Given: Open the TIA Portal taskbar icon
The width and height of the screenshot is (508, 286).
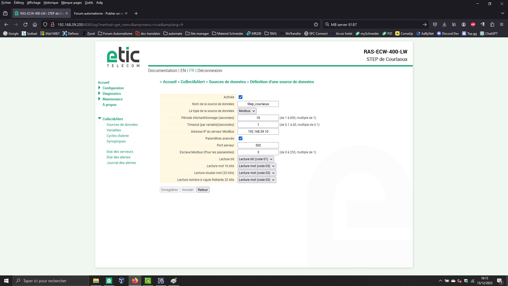Looking at the screenshot, I should click(x=161, y=281).
